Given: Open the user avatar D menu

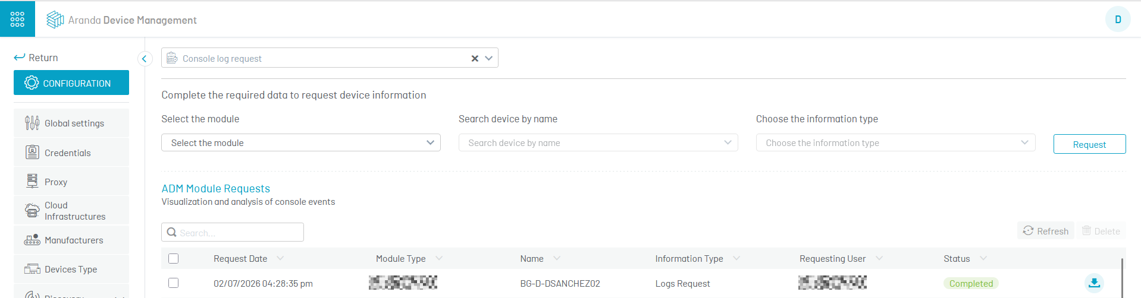Looking at the screenshot, I should pyautogui.click(x=1118, y=20).
